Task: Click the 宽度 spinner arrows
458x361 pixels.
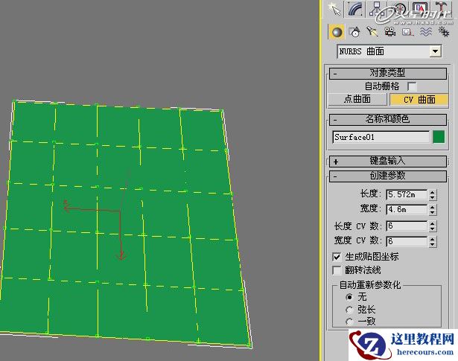Action: (433, 210)
